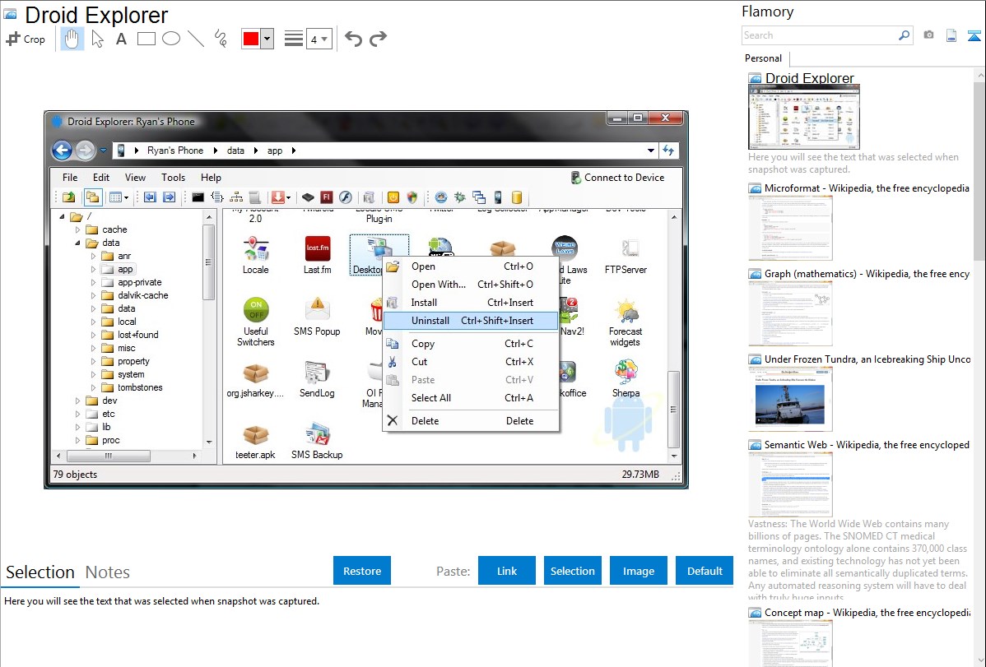The height and width of the screenshot is (667, 986).
Task: Click the Image paste button
Action: [638, 570]
